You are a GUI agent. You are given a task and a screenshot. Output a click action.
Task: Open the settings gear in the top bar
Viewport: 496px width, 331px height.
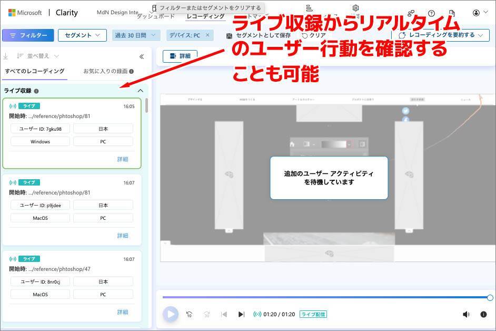tap(355, 8)
